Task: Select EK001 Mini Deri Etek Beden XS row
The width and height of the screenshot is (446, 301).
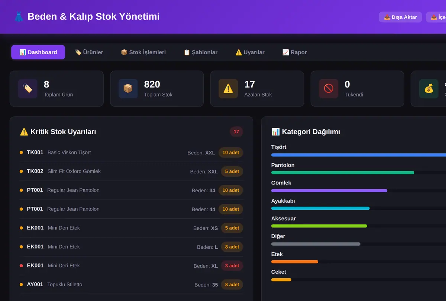Action: pyautogui.click(x=131, y=228)
